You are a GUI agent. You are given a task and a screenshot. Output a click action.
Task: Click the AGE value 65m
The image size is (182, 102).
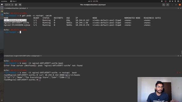[x=68, y=20]
